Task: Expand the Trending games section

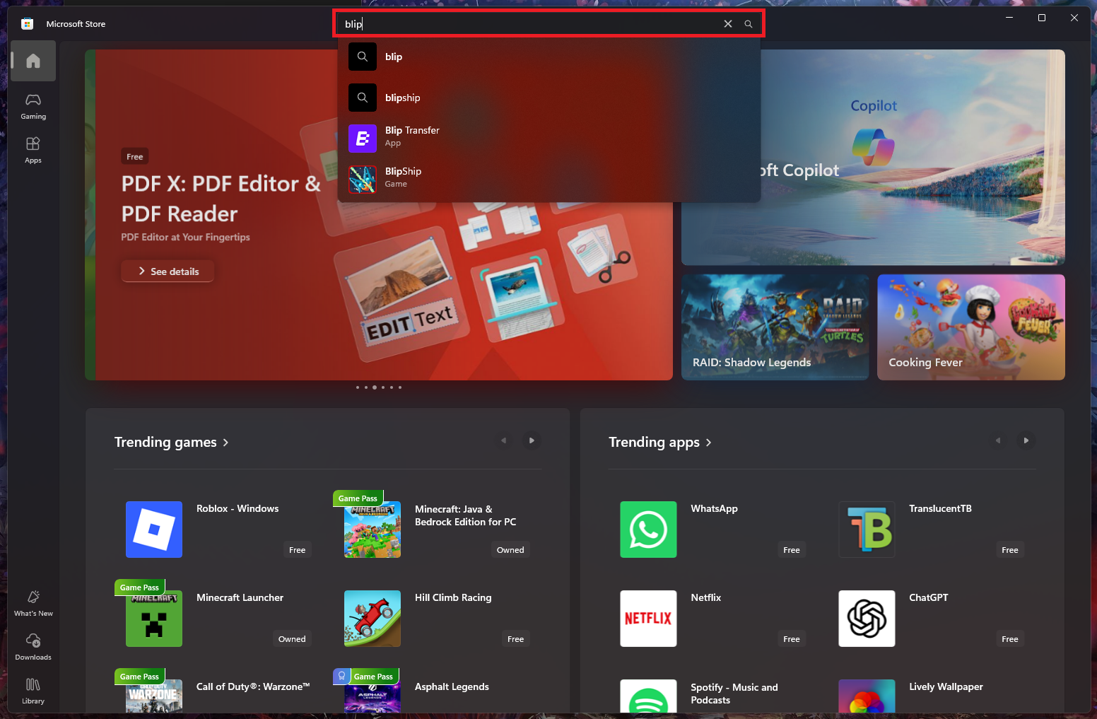Action: pyautogui.click(x=171, y=443)
